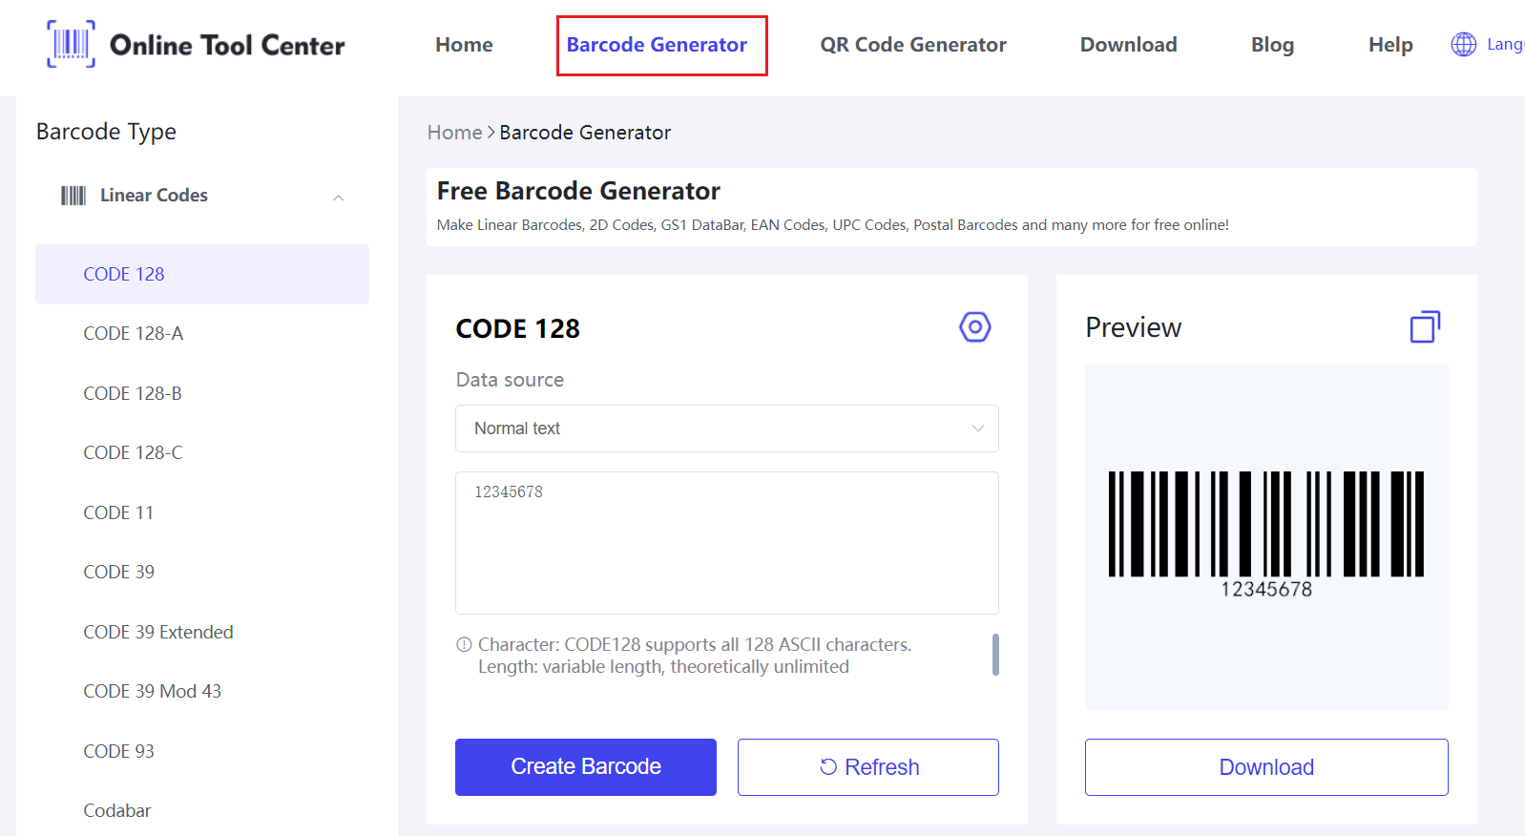Click the Linear Codes barcode icon
The height and width of the screenshot is (836, 1525).
[73, 196]
